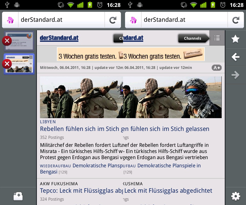Reload page in the right screenshot
Image resolution: width=246 pixels, height=205 pixels.
point(236,20)
